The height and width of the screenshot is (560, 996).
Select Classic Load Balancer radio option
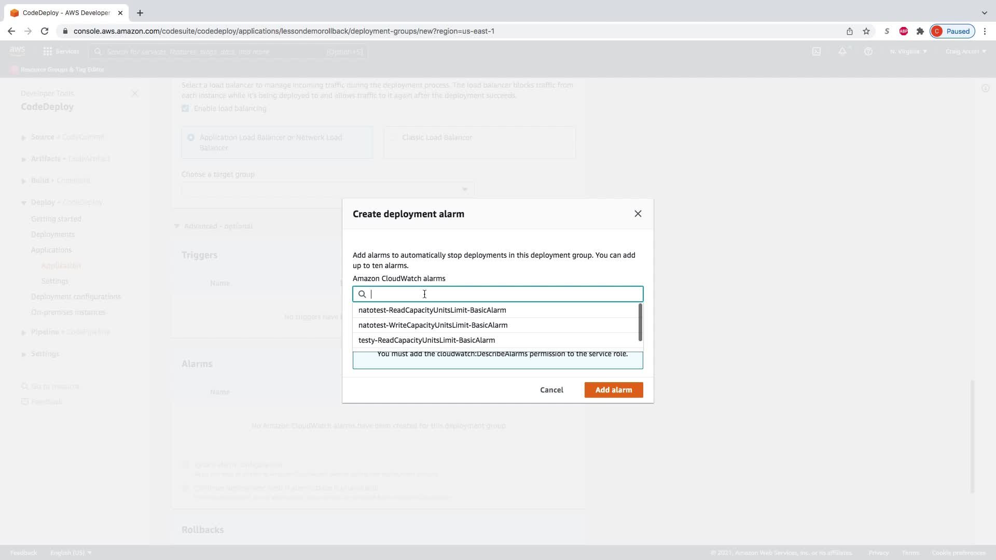tap(393, 137)
